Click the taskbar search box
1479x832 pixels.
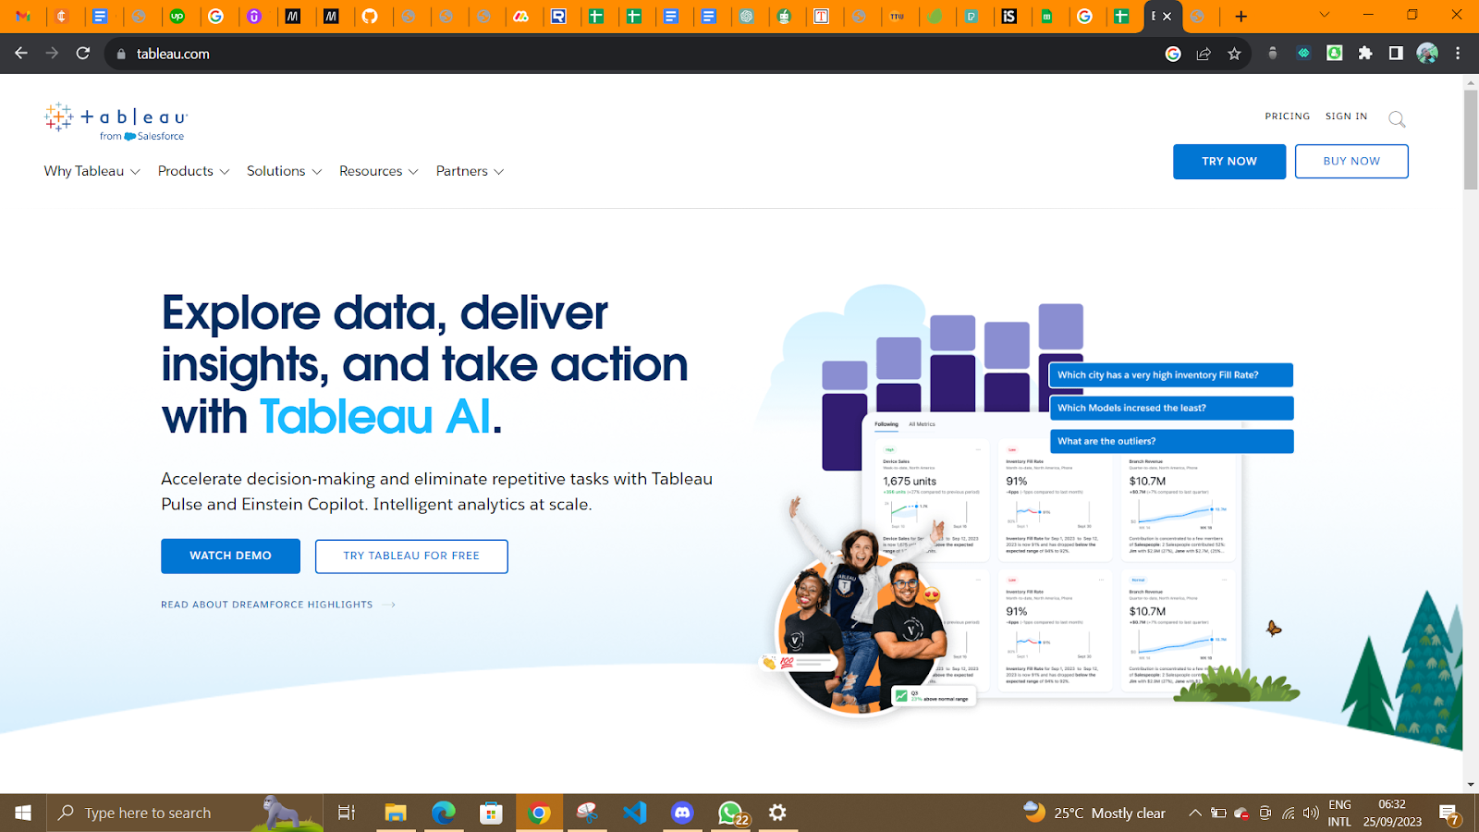tap(185, 813)
